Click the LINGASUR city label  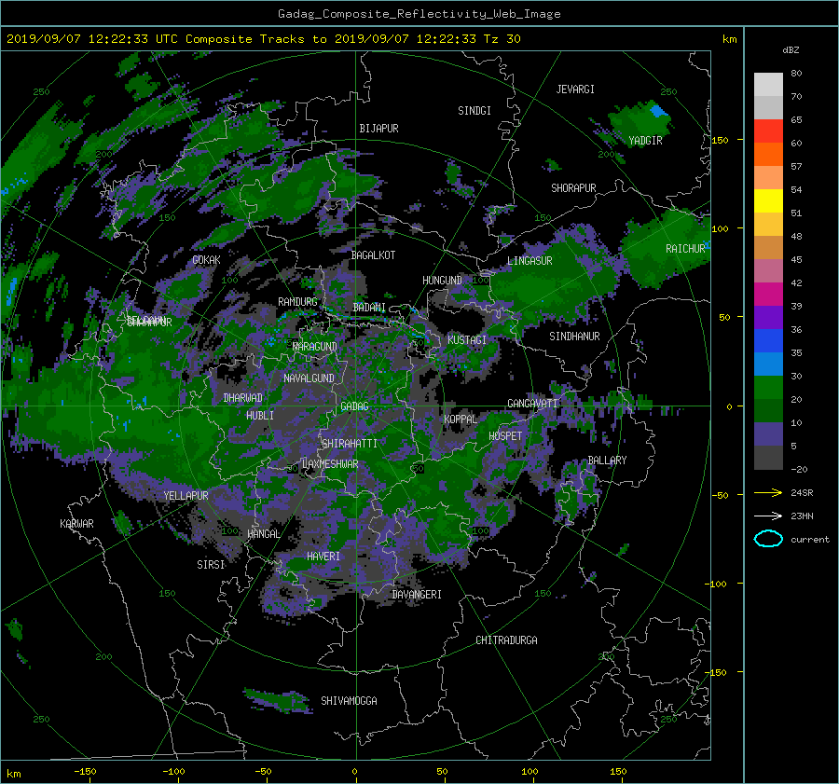click(x=530, y=261)
